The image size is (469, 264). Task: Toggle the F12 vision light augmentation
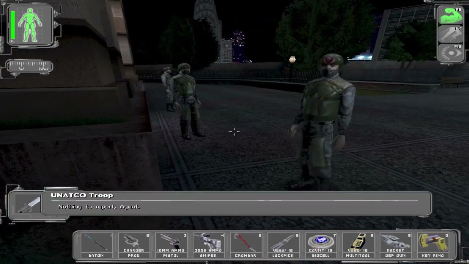pyautogui.click(x=451, y=52)
